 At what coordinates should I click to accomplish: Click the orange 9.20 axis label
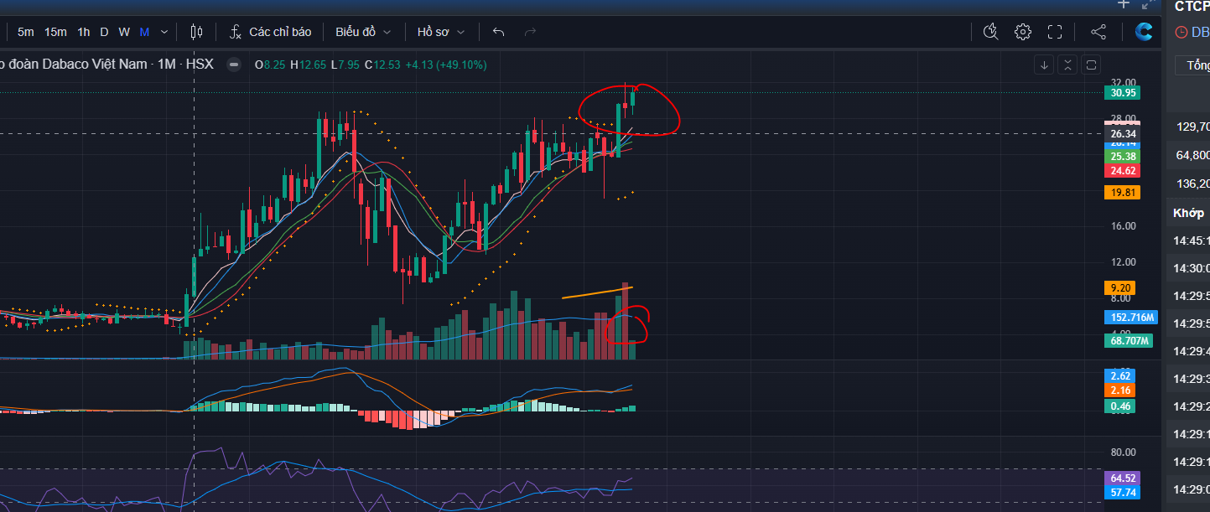1121,287
